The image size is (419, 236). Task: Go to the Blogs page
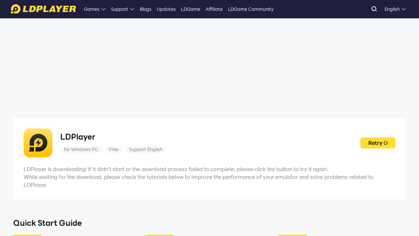point(146,9)
